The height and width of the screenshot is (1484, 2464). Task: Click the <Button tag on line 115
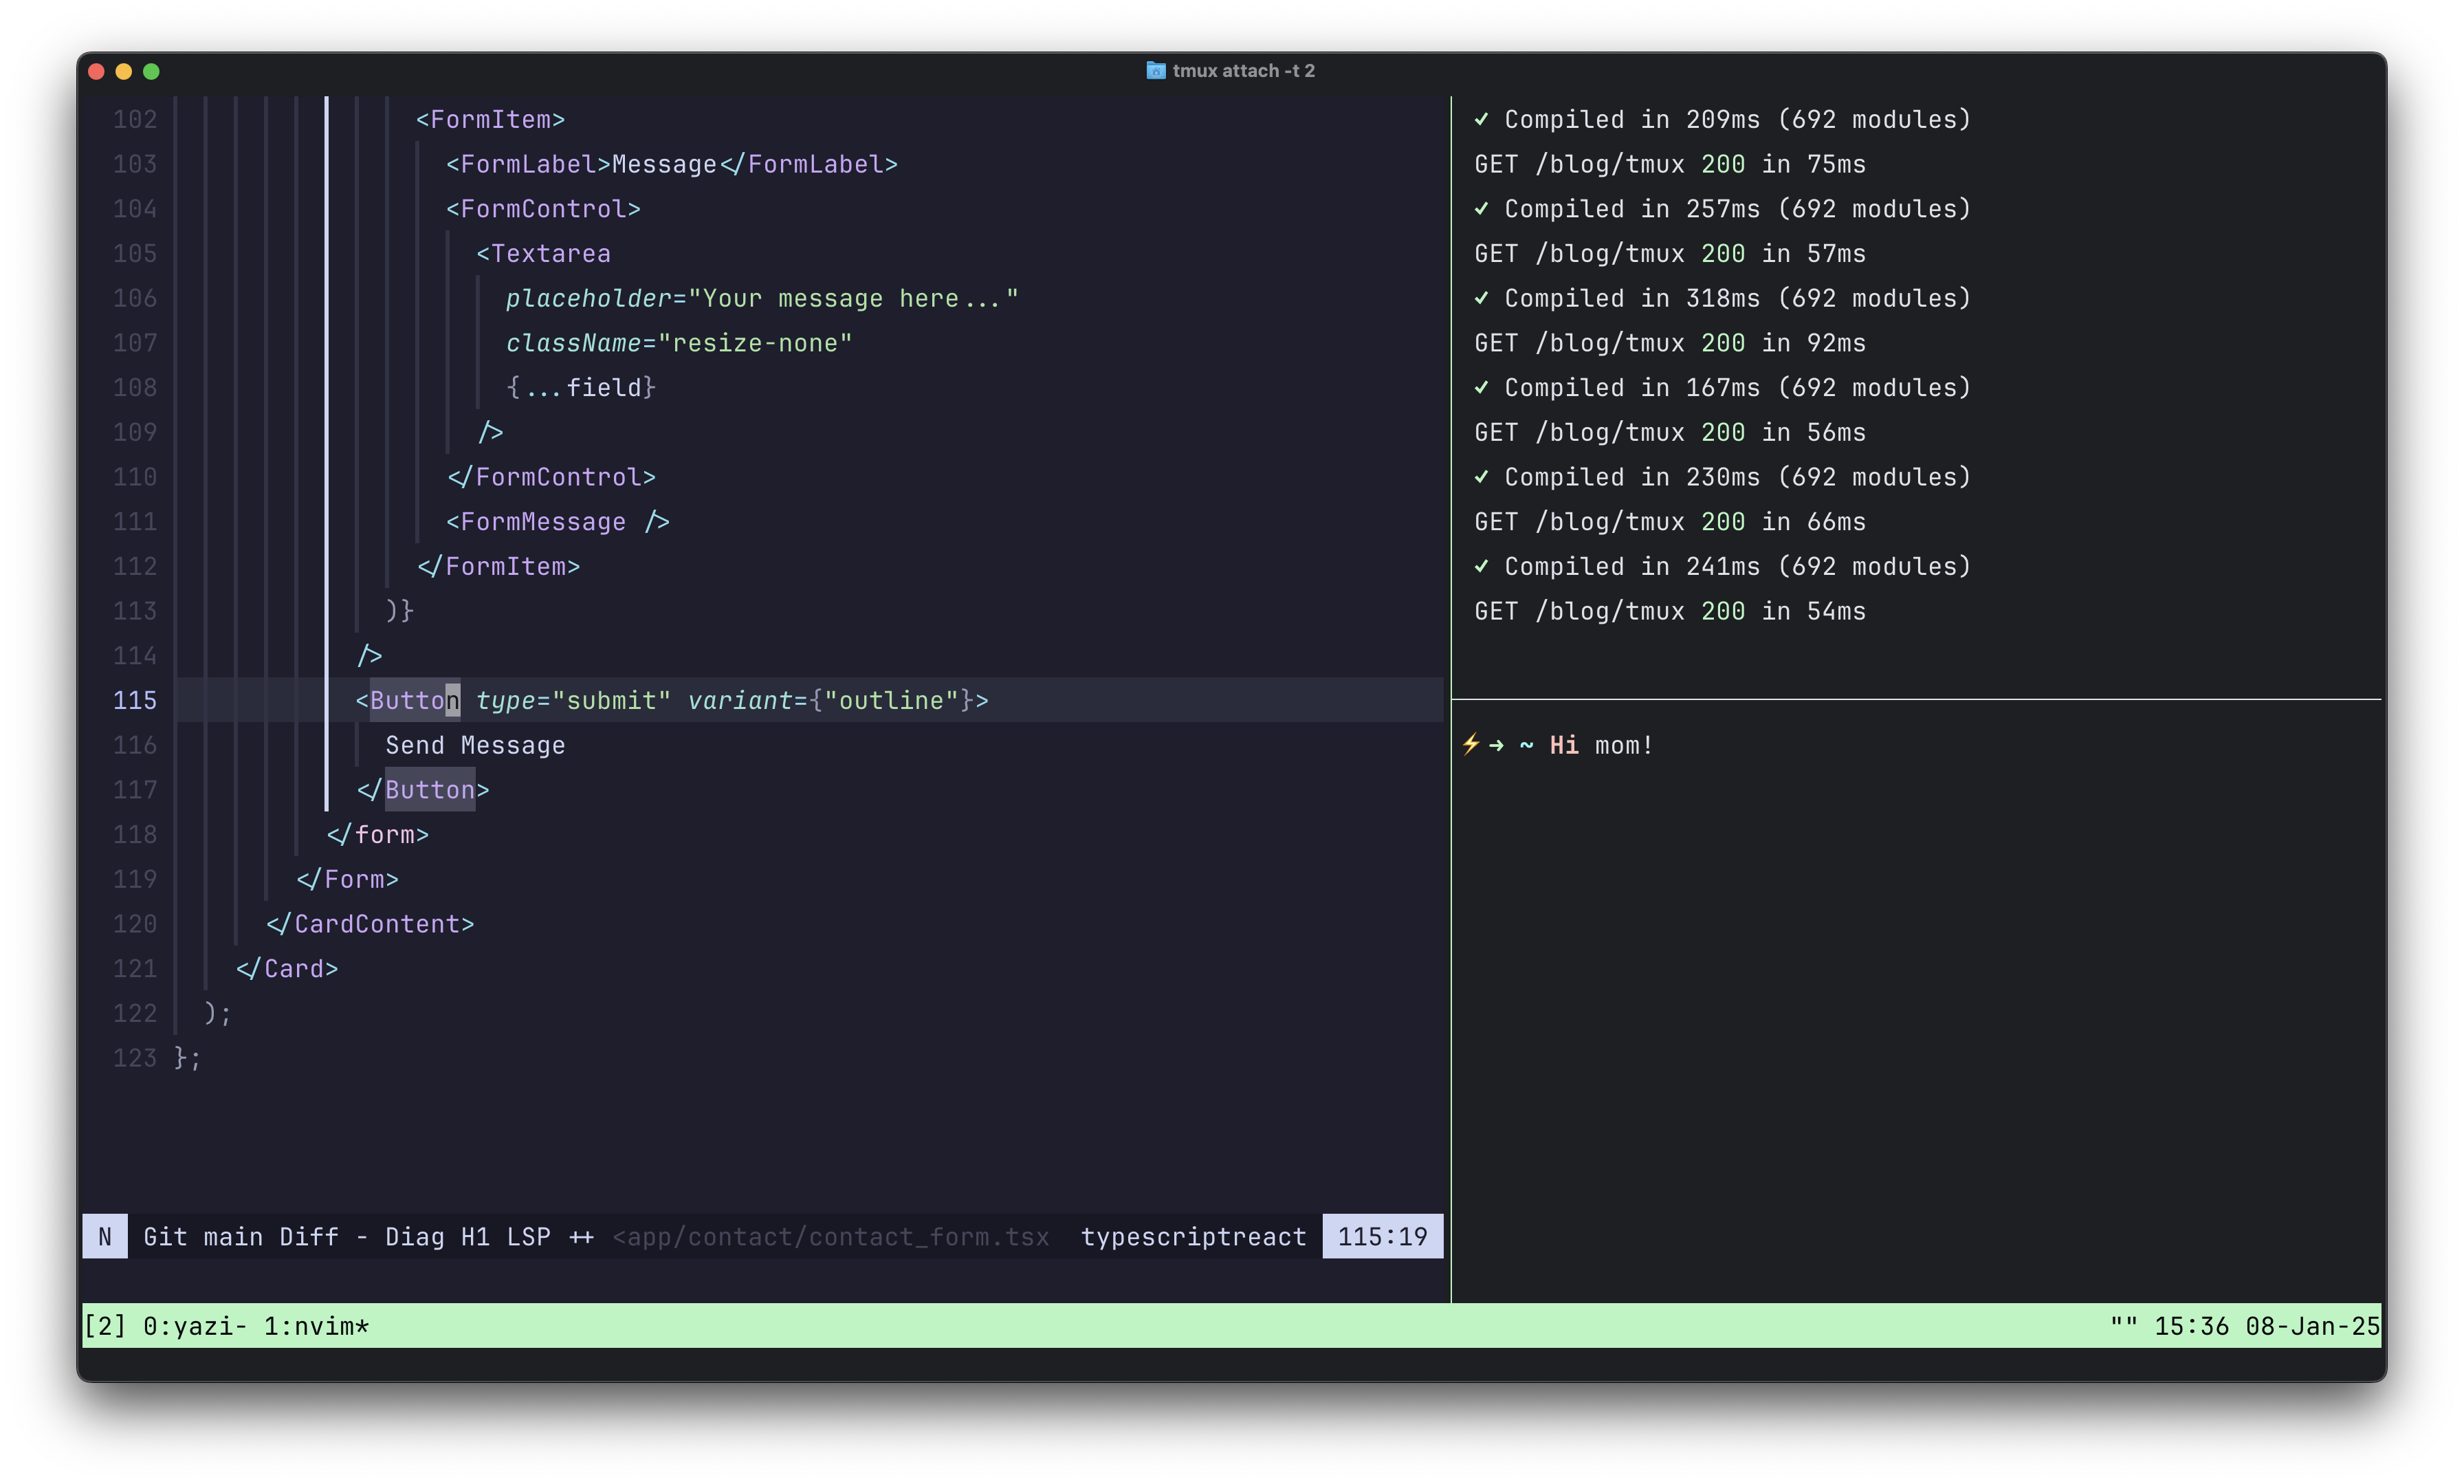408,700
